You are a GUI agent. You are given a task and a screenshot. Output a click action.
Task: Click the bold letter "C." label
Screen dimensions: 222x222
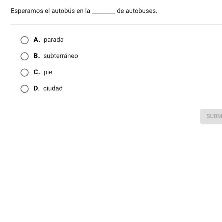(37, 72)
